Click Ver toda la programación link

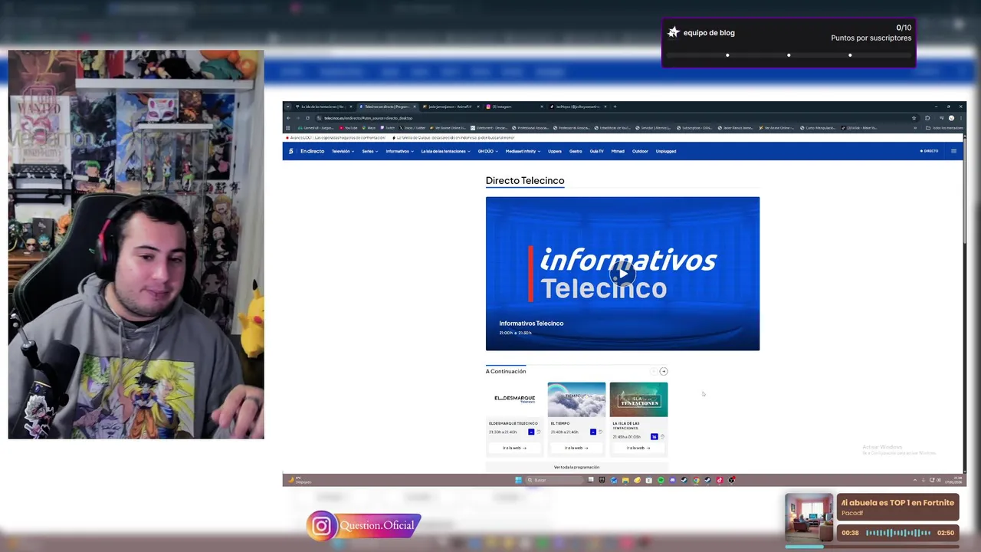pyautogui.click(x=576, y=467)
